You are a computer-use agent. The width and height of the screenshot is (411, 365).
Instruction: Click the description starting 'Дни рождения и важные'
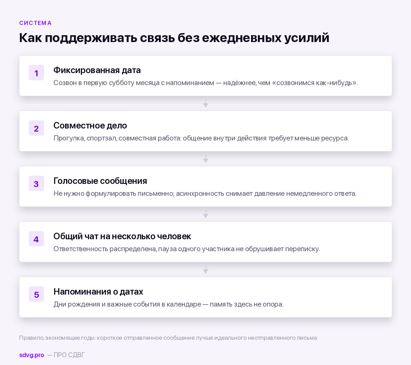tap(169, 304)
